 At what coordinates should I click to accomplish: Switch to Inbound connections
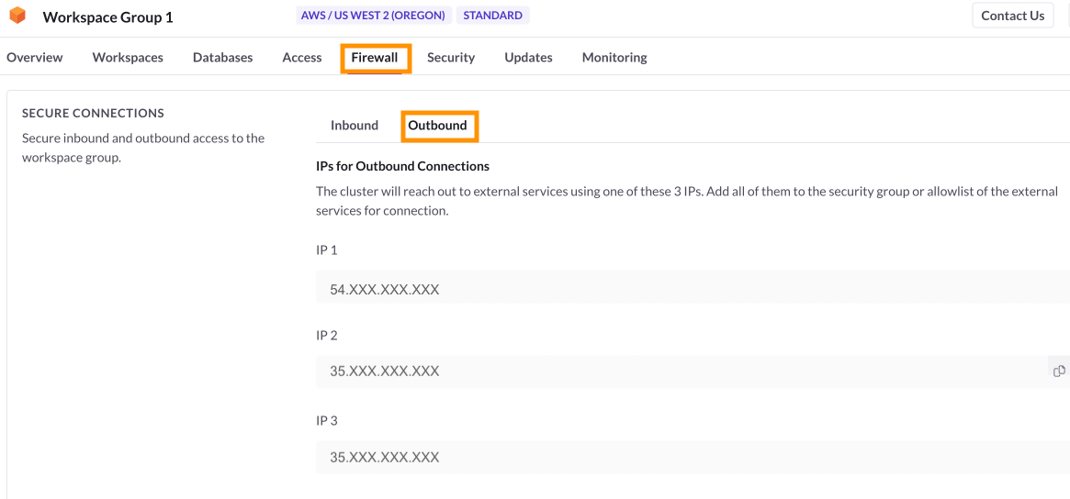click(355, 126)
